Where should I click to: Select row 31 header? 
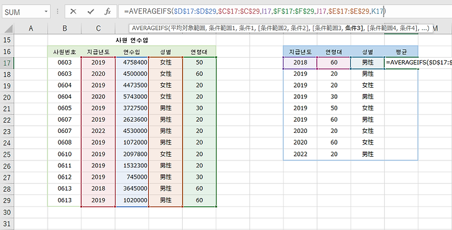[7, 224]
